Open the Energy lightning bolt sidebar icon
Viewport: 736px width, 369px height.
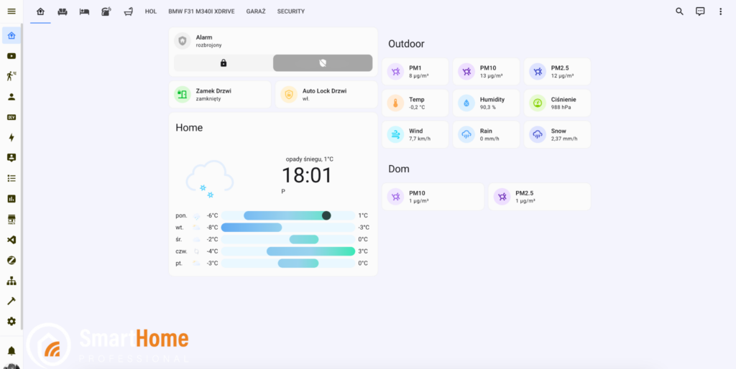click(x=11, y=137)
